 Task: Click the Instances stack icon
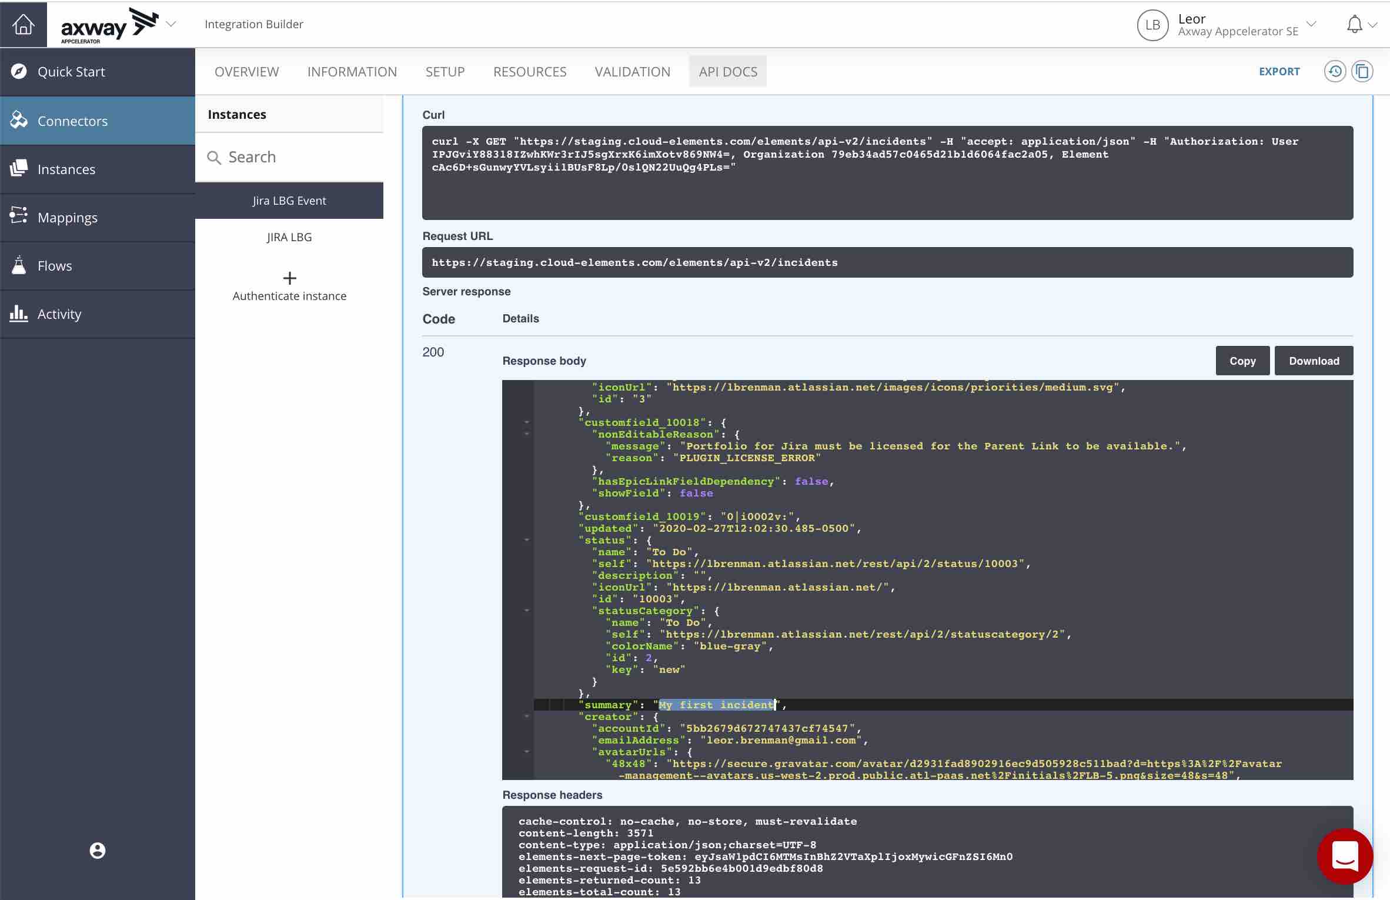(19, 168)
